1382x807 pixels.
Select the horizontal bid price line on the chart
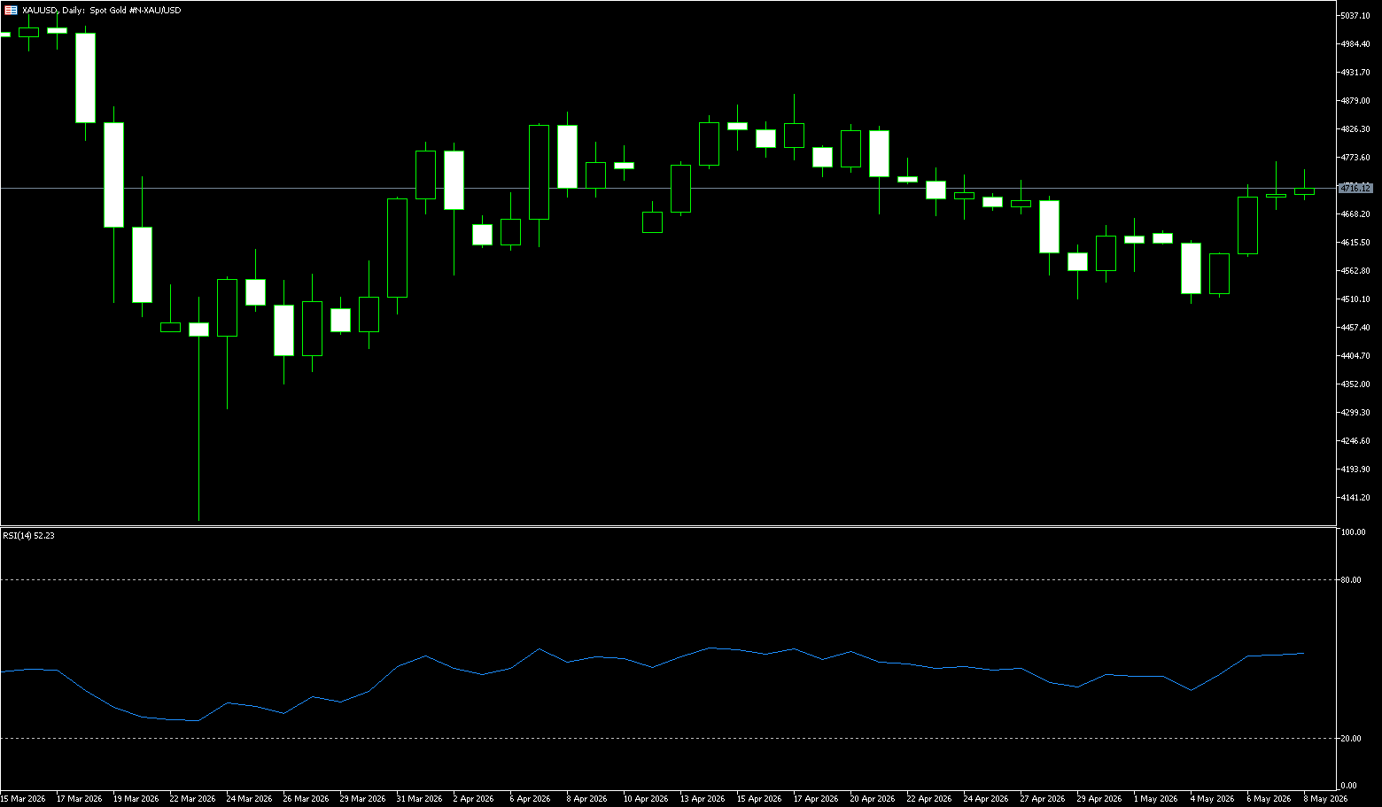[668, 188]
